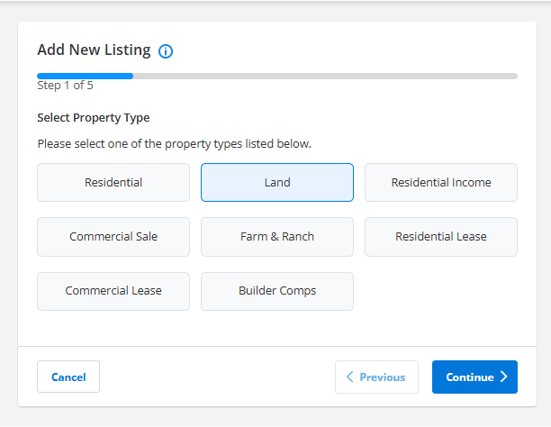Select the Residential Lease property type
This screenshot has width=551, height=427.
[x=441, y=237]
